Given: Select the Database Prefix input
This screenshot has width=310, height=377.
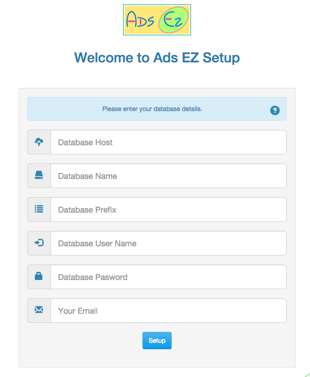Looking at the screenshot, I should [x=168, y=209].
